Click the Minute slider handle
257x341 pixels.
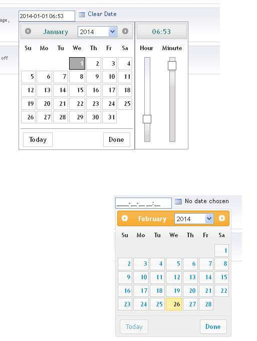coord(172,66)
